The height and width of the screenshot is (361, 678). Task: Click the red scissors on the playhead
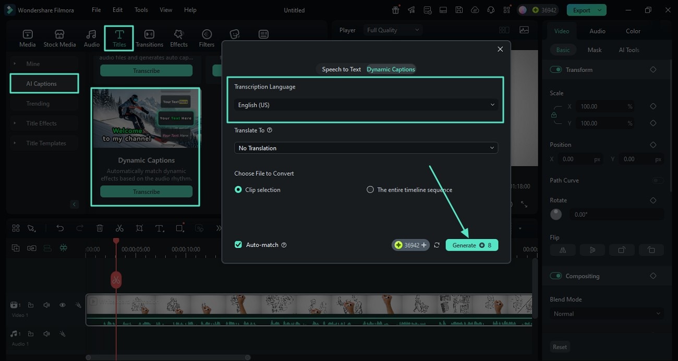tap(116, 280)
